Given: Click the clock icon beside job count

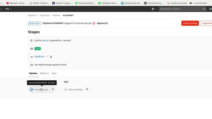Looking at the screenshot, I should [x=31, y=40].
